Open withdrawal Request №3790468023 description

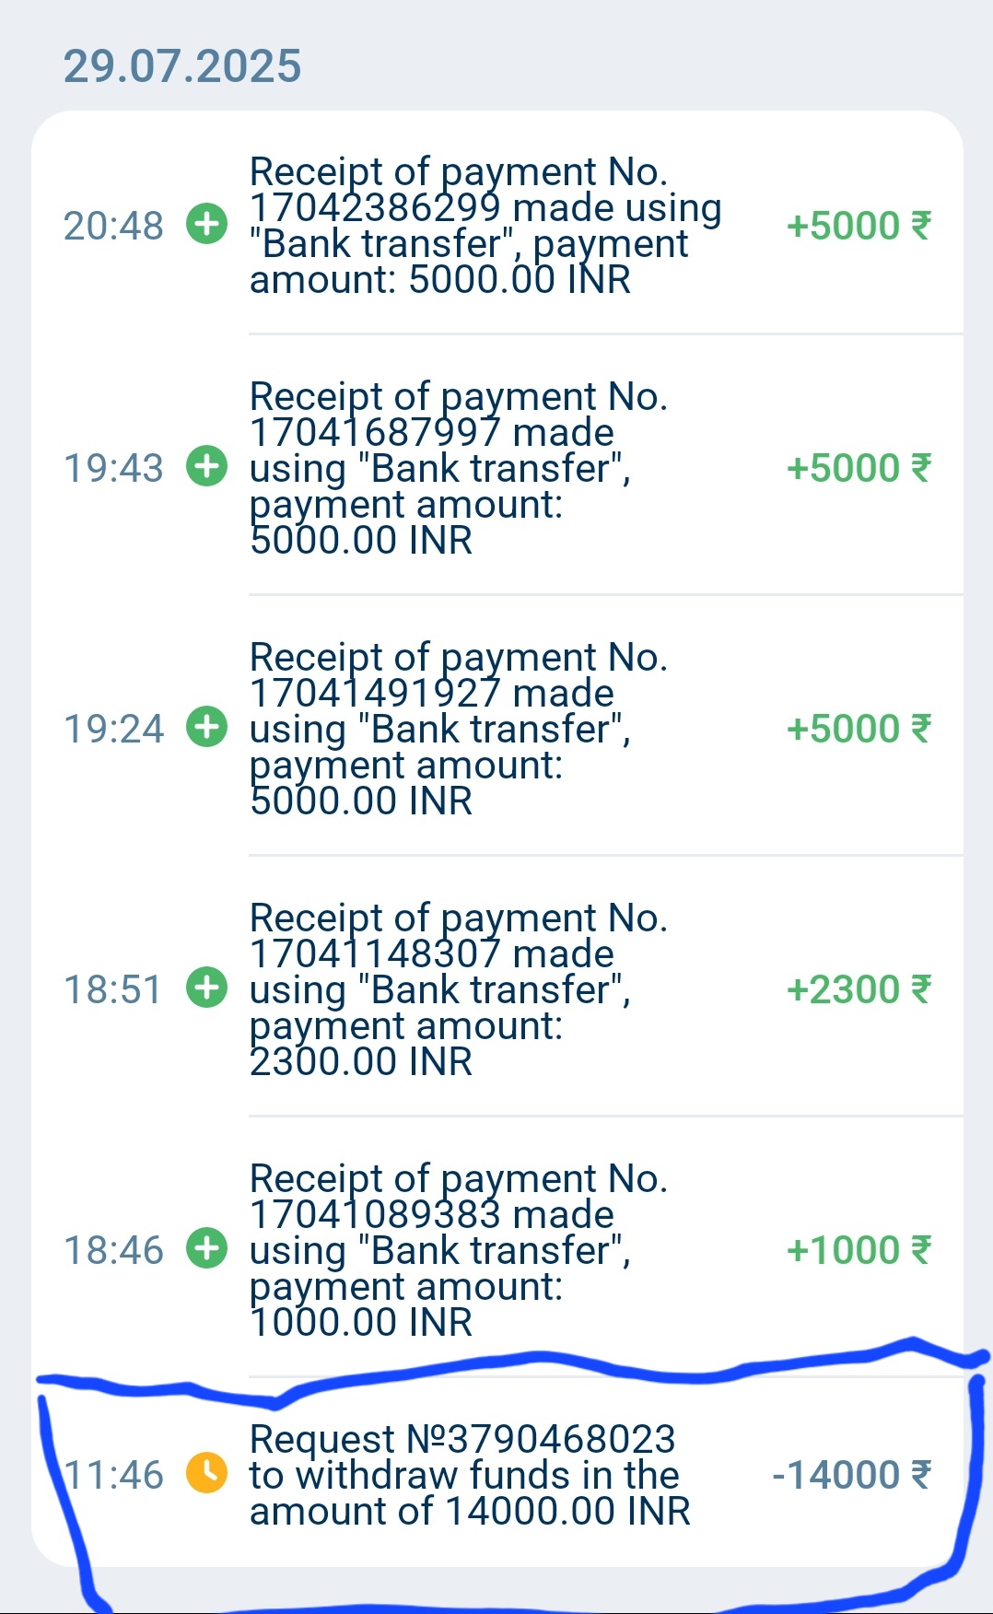[469, 1474]
